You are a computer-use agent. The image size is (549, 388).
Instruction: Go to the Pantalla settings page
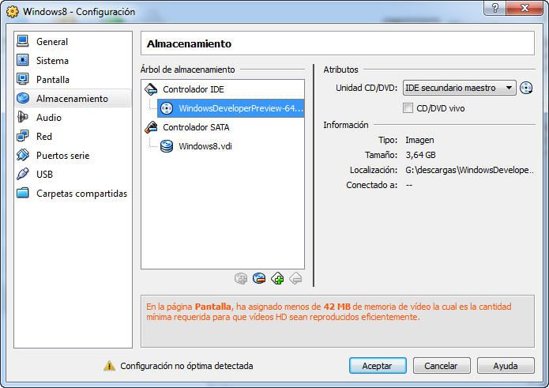(x=73, y=80)
